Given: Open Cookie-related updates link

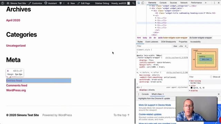Looking at the screenshot, I should (x=150, y=114).
